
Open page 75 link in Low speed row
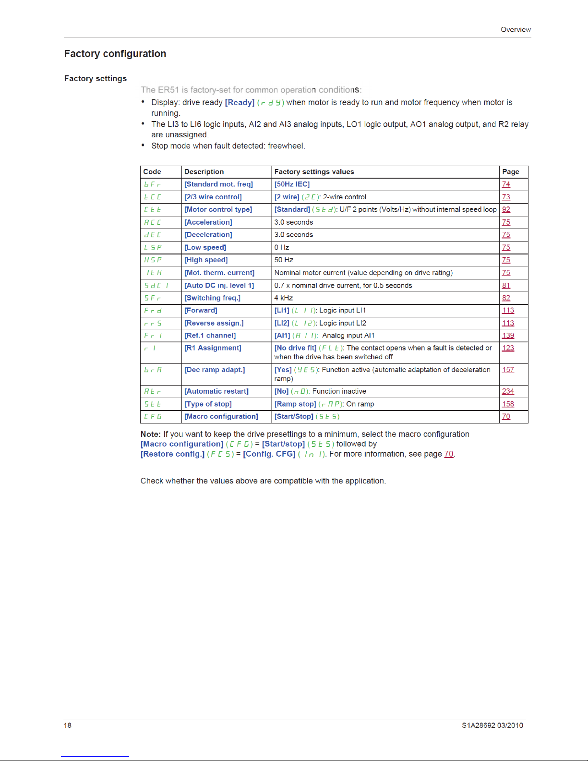pos(506,247)
